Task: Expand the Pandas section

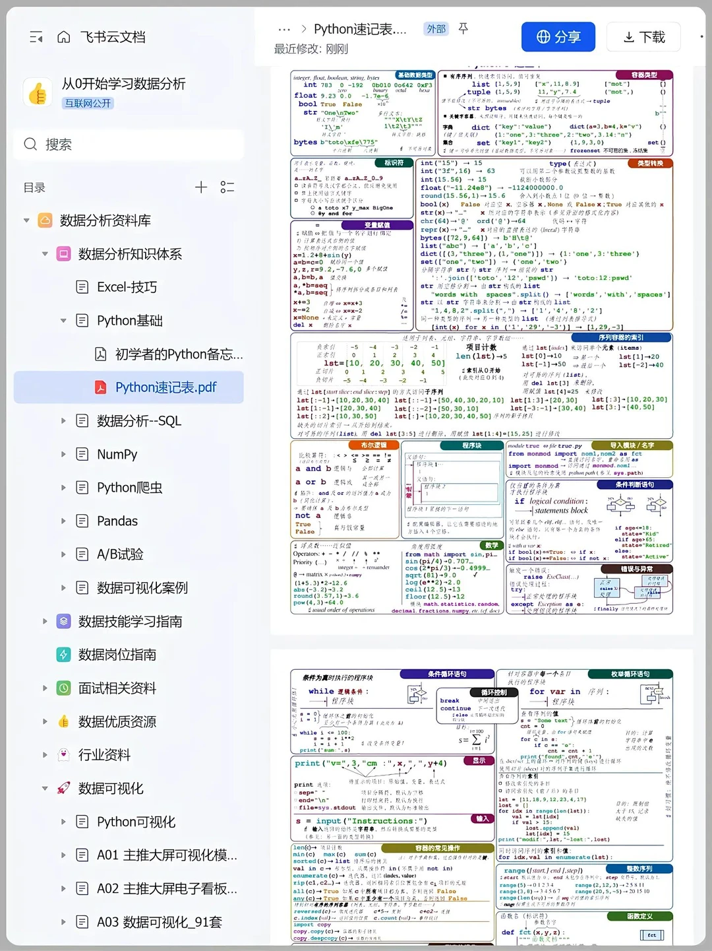Action: [x=63, y=521]
